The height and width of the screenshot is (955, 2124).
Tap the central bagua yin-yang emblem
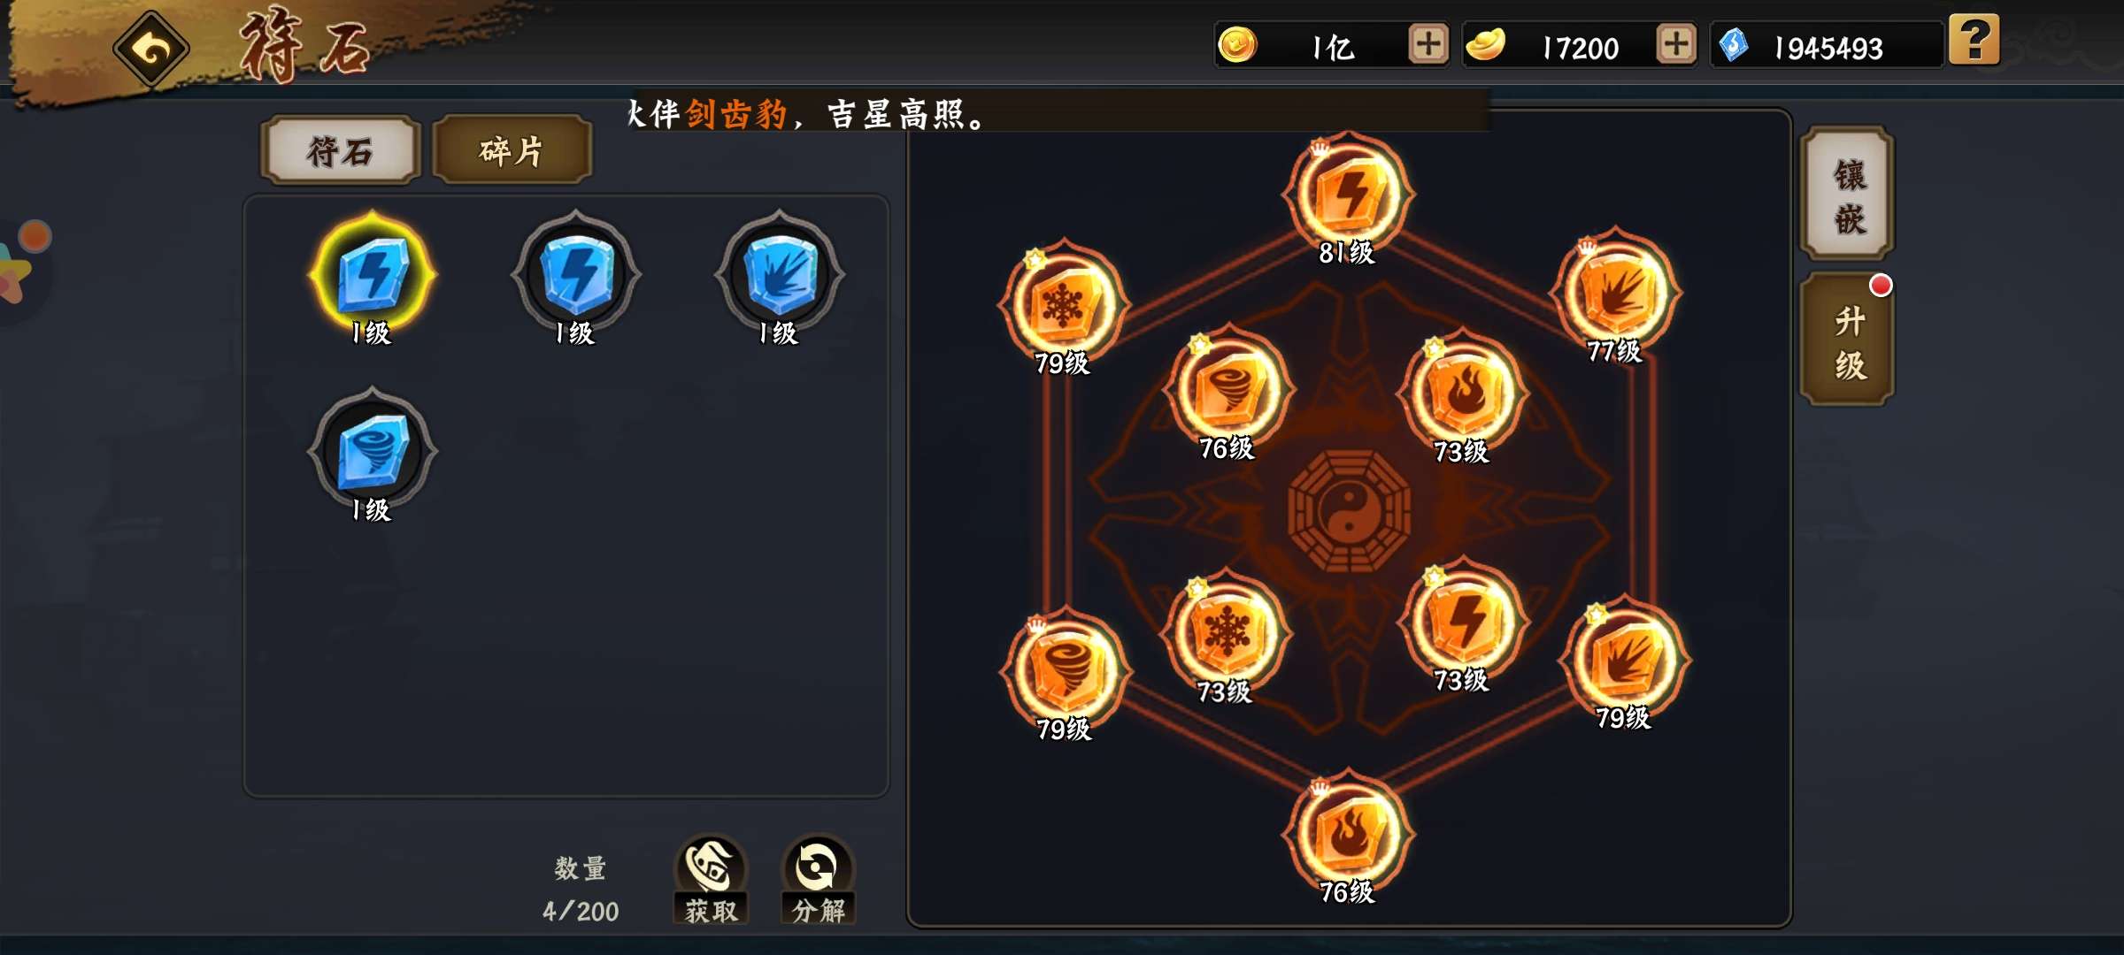pyautogui.click(x=1349, y=511)
